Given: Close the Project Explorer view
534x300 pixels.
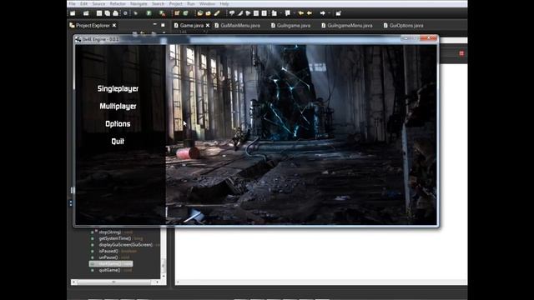Looking at the screenshot, I should point(114,26).
